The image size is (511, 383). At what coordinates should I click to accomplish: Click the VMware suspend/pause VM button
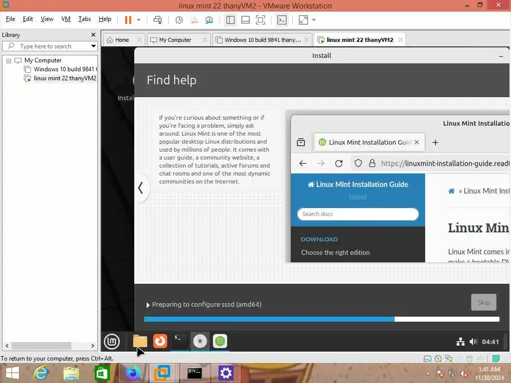click(128, 20)
